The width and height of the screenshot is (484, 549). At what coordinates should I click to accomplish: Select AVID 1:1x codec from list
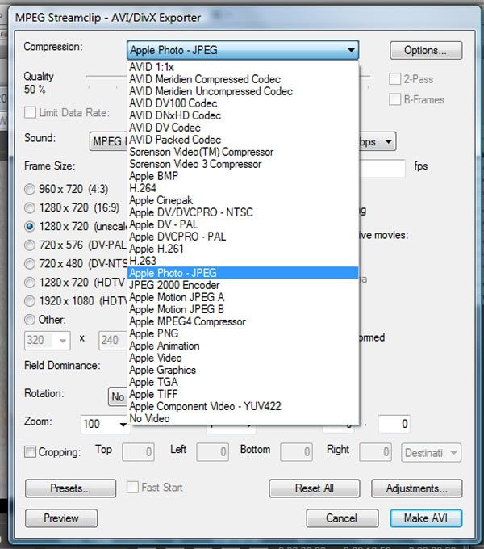click(x=243, y=67)
